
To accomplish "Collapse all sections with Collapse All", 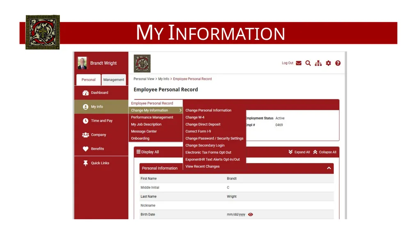I will (325, 152).
